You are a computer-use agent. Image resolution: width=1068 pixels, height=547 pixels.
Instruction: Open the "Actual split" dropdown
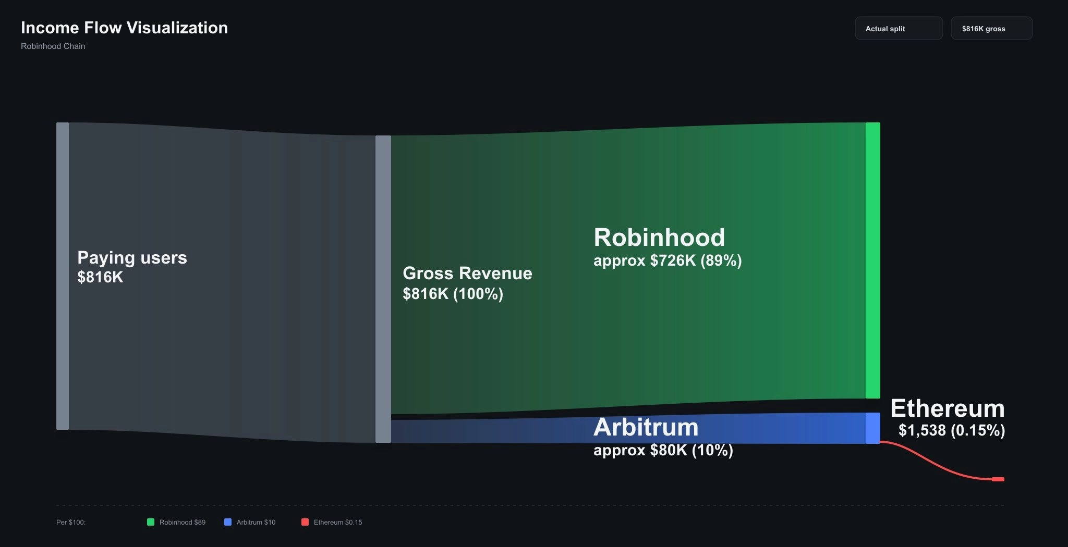pos(899,29)
